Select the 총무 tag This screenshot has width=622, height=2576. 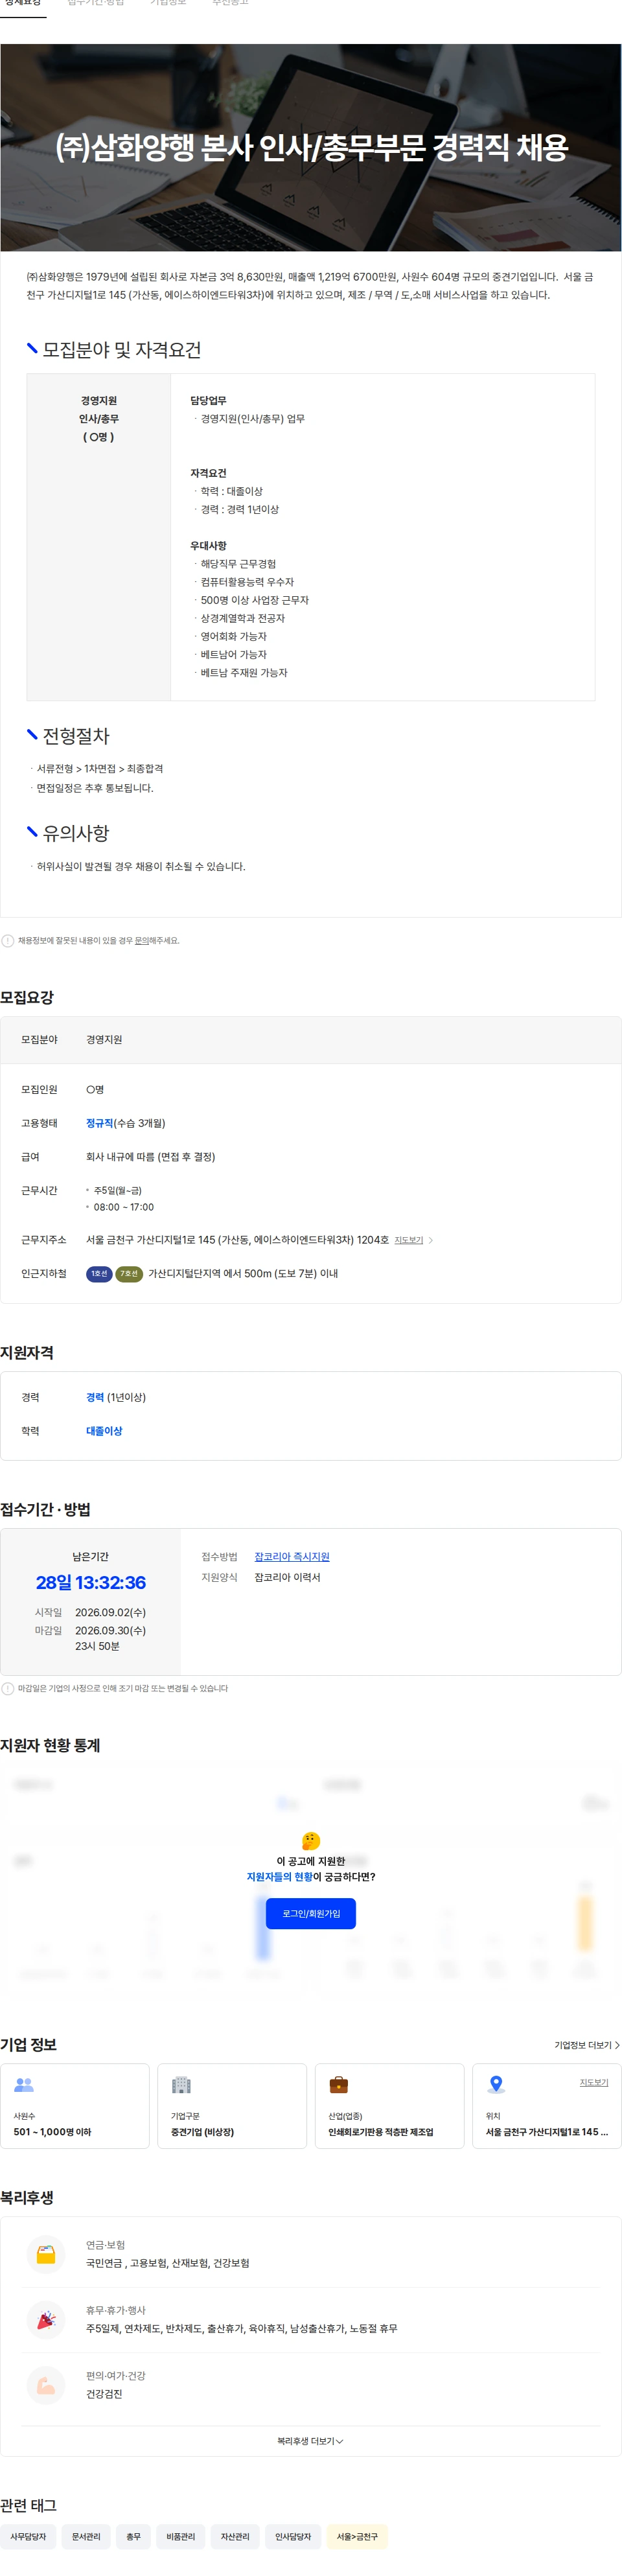click(133, 2536)
